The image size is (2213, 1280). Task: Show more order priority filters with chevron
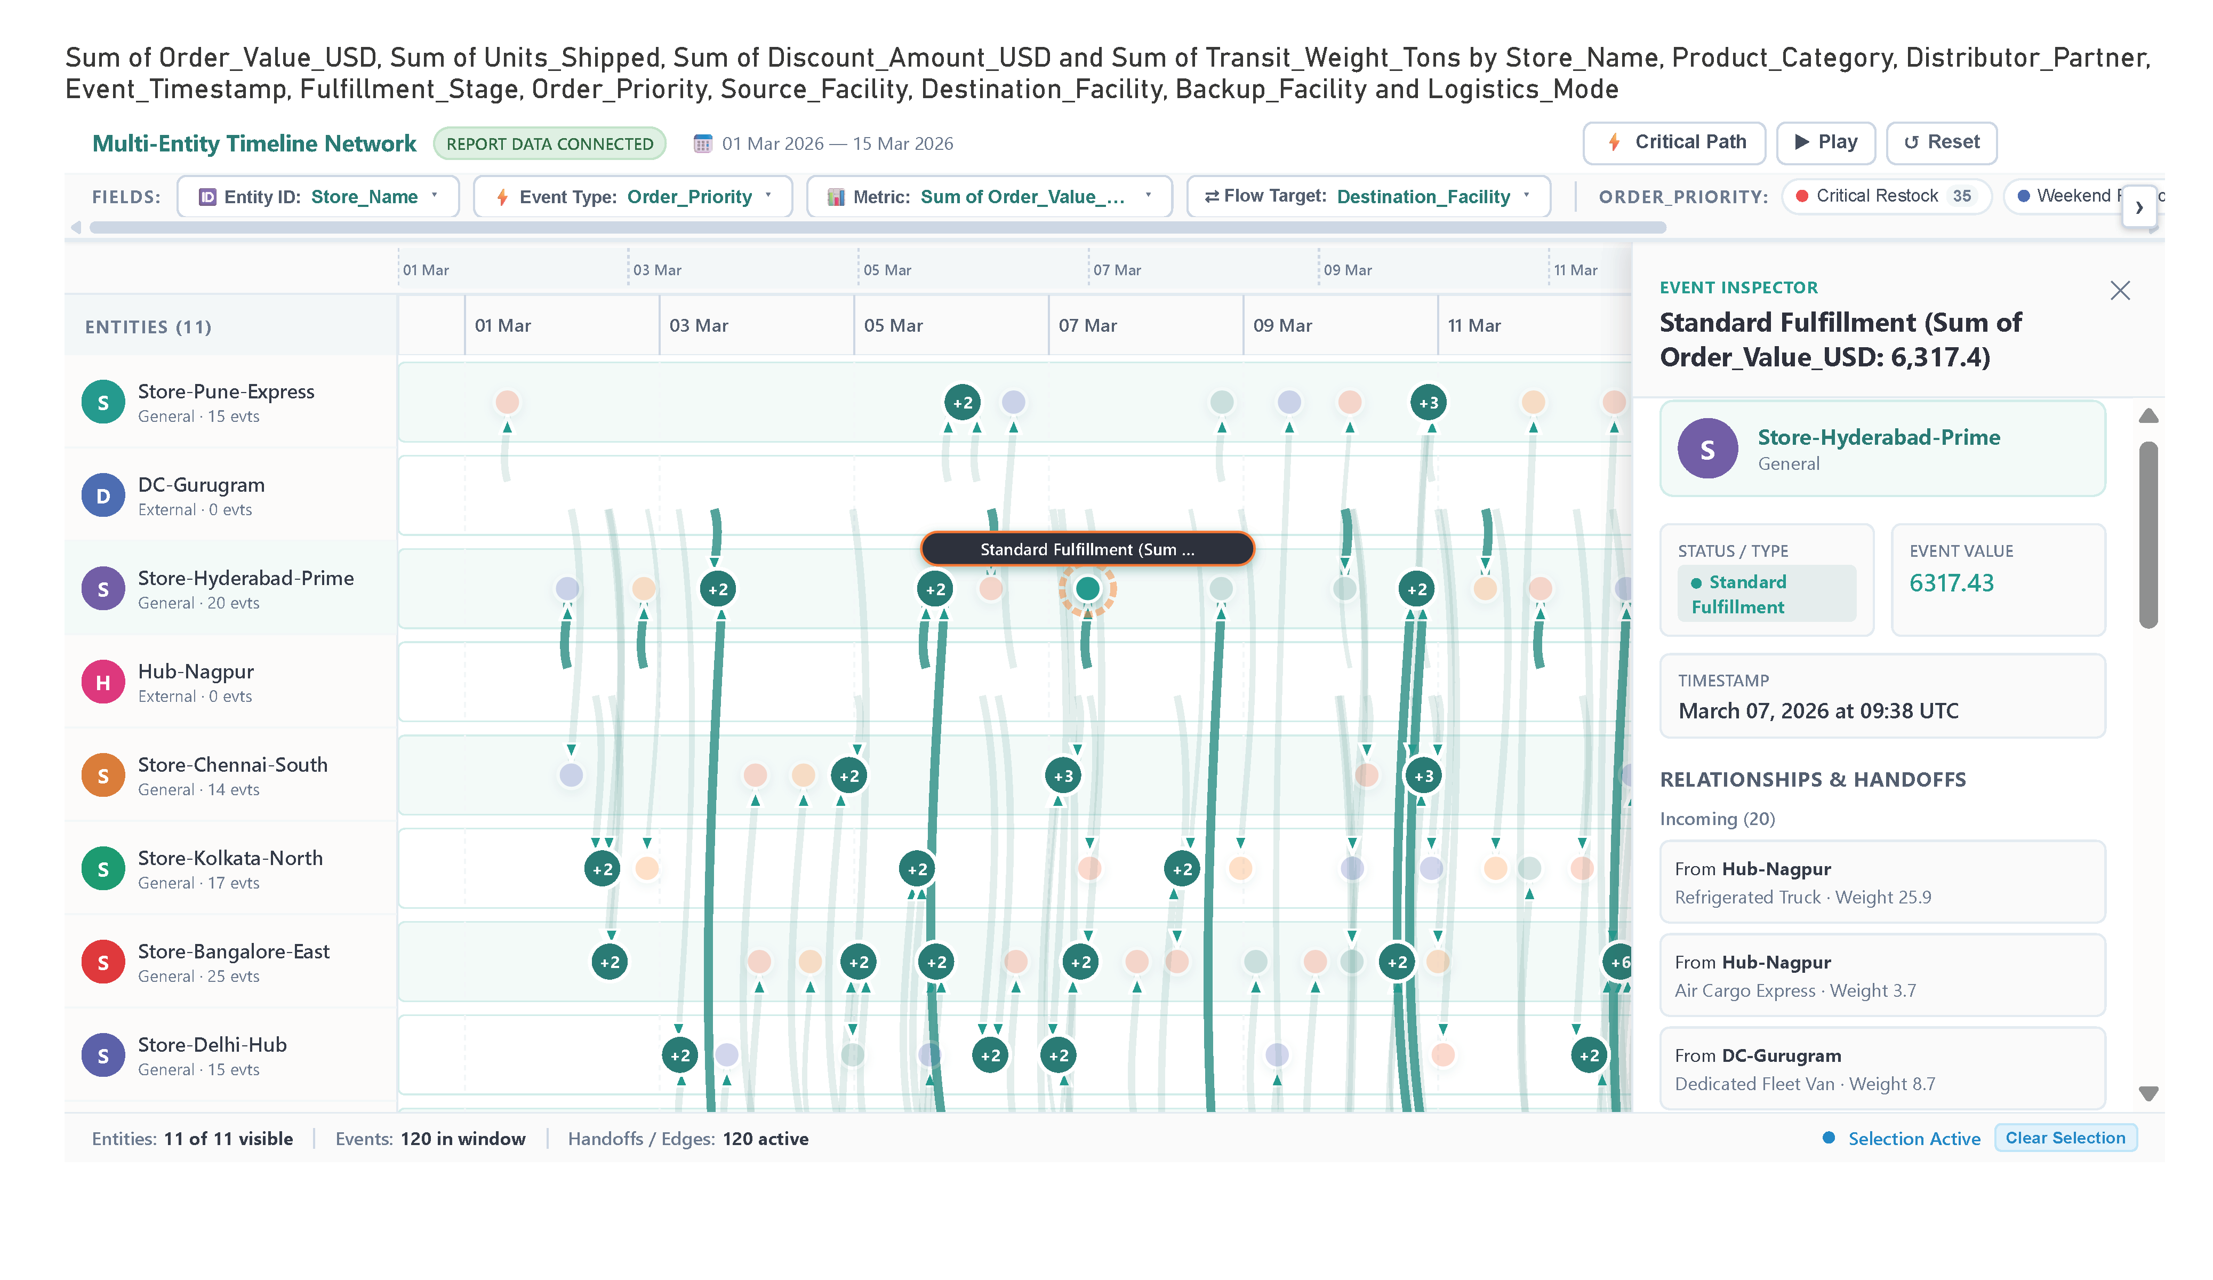pyautogui.click(x=2139, y=207)
